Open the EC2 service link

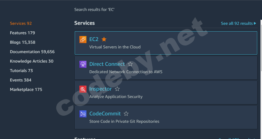(94, 39)
